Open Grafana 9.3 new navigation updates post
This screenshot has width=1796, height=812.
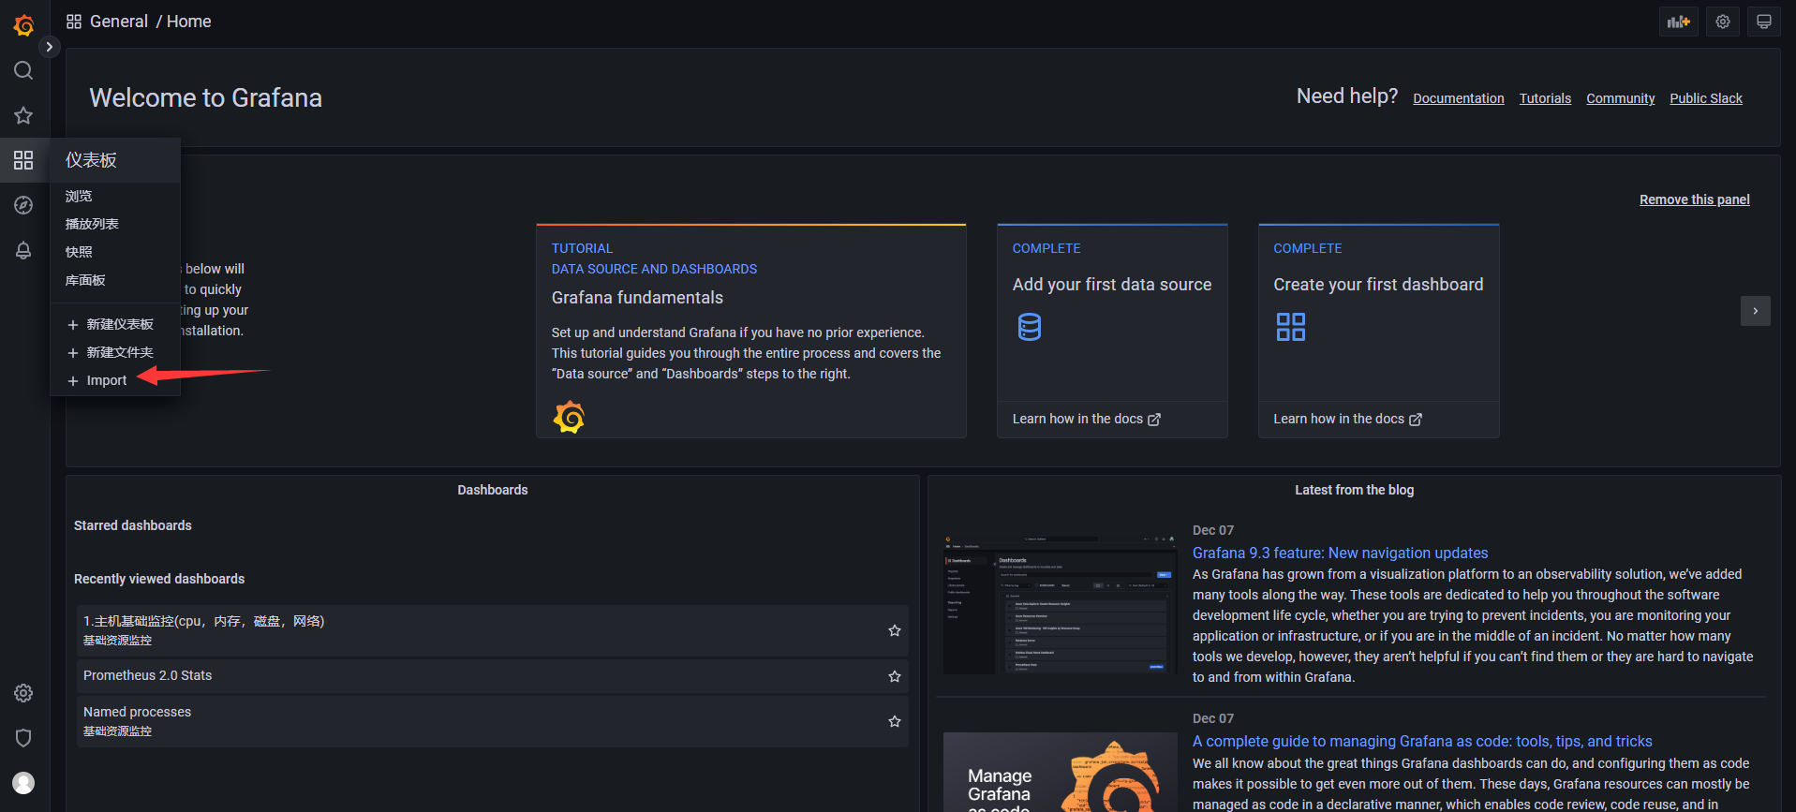(x=1340, y=554)
